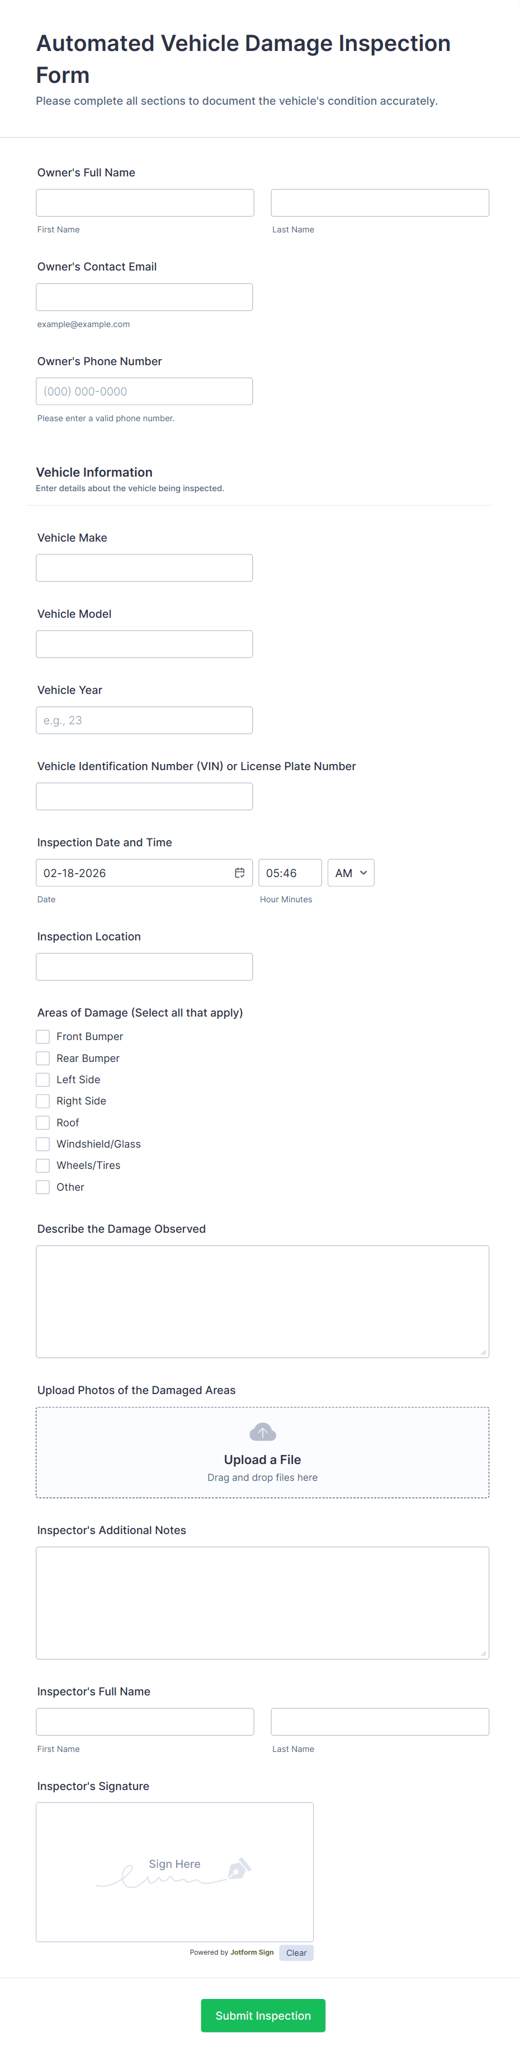The image size is (520, 2060).
Task: Submit Inspection form button
Action: pyautogui.click(x=263, y=2015)
